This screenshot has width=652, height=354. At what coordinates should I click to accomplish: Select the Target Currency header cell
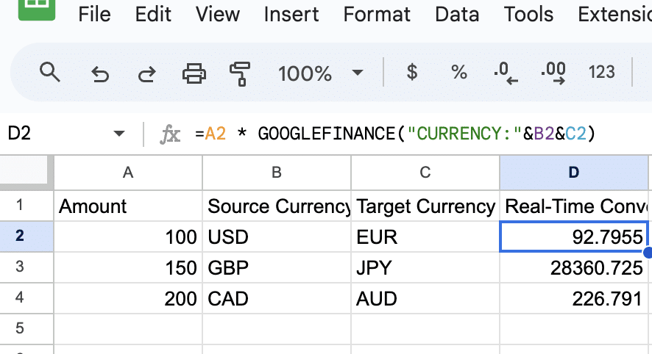(x=425, y=206)
